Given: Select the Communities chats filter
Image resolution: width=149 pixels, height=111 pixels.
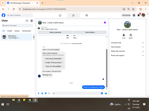Looking at the screenshot, I should (x=27, y=31).
